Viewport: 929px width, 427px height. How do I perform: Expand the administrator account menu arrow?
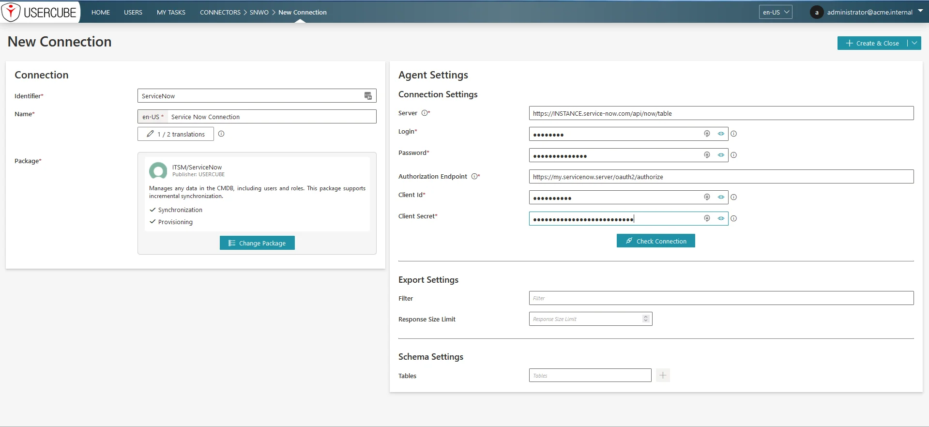click(x=920, y=11)
